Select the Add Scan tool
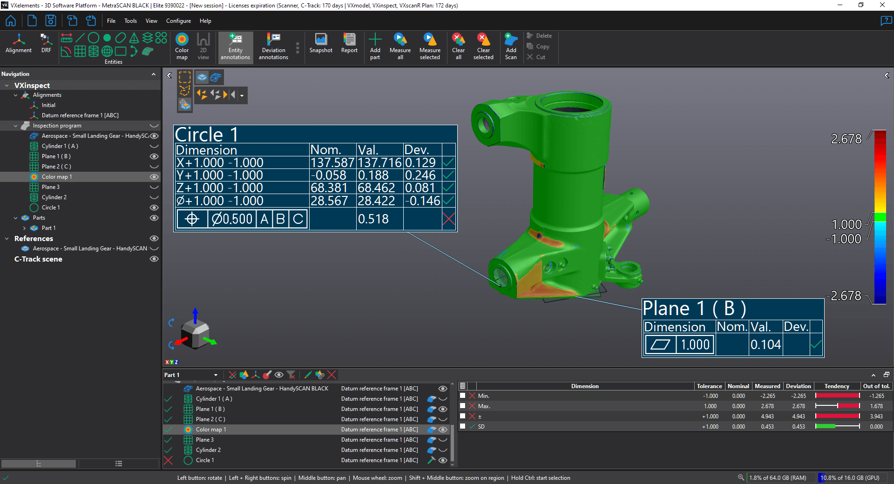This screenshot has height=484, width=894. (x=510, y=45)
